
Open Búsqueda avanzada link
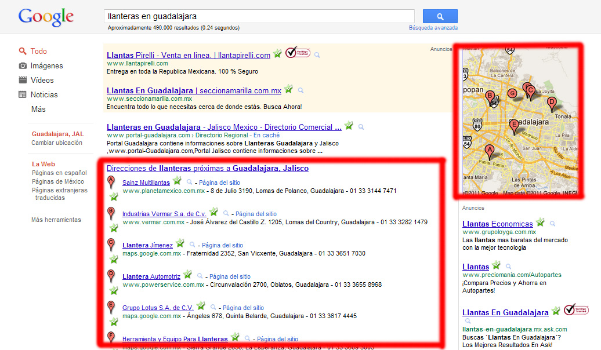[x=433, y=28]
